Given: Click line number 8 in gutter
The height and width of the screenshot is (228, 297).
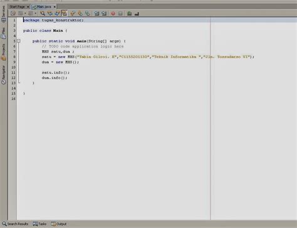Looking at the screenshot, I should point(14,57).
